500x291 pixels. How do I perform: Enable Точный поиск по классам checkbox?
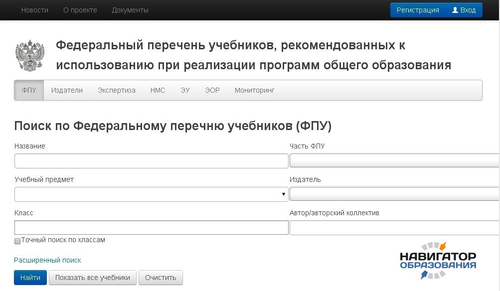[x=17, y=241]
